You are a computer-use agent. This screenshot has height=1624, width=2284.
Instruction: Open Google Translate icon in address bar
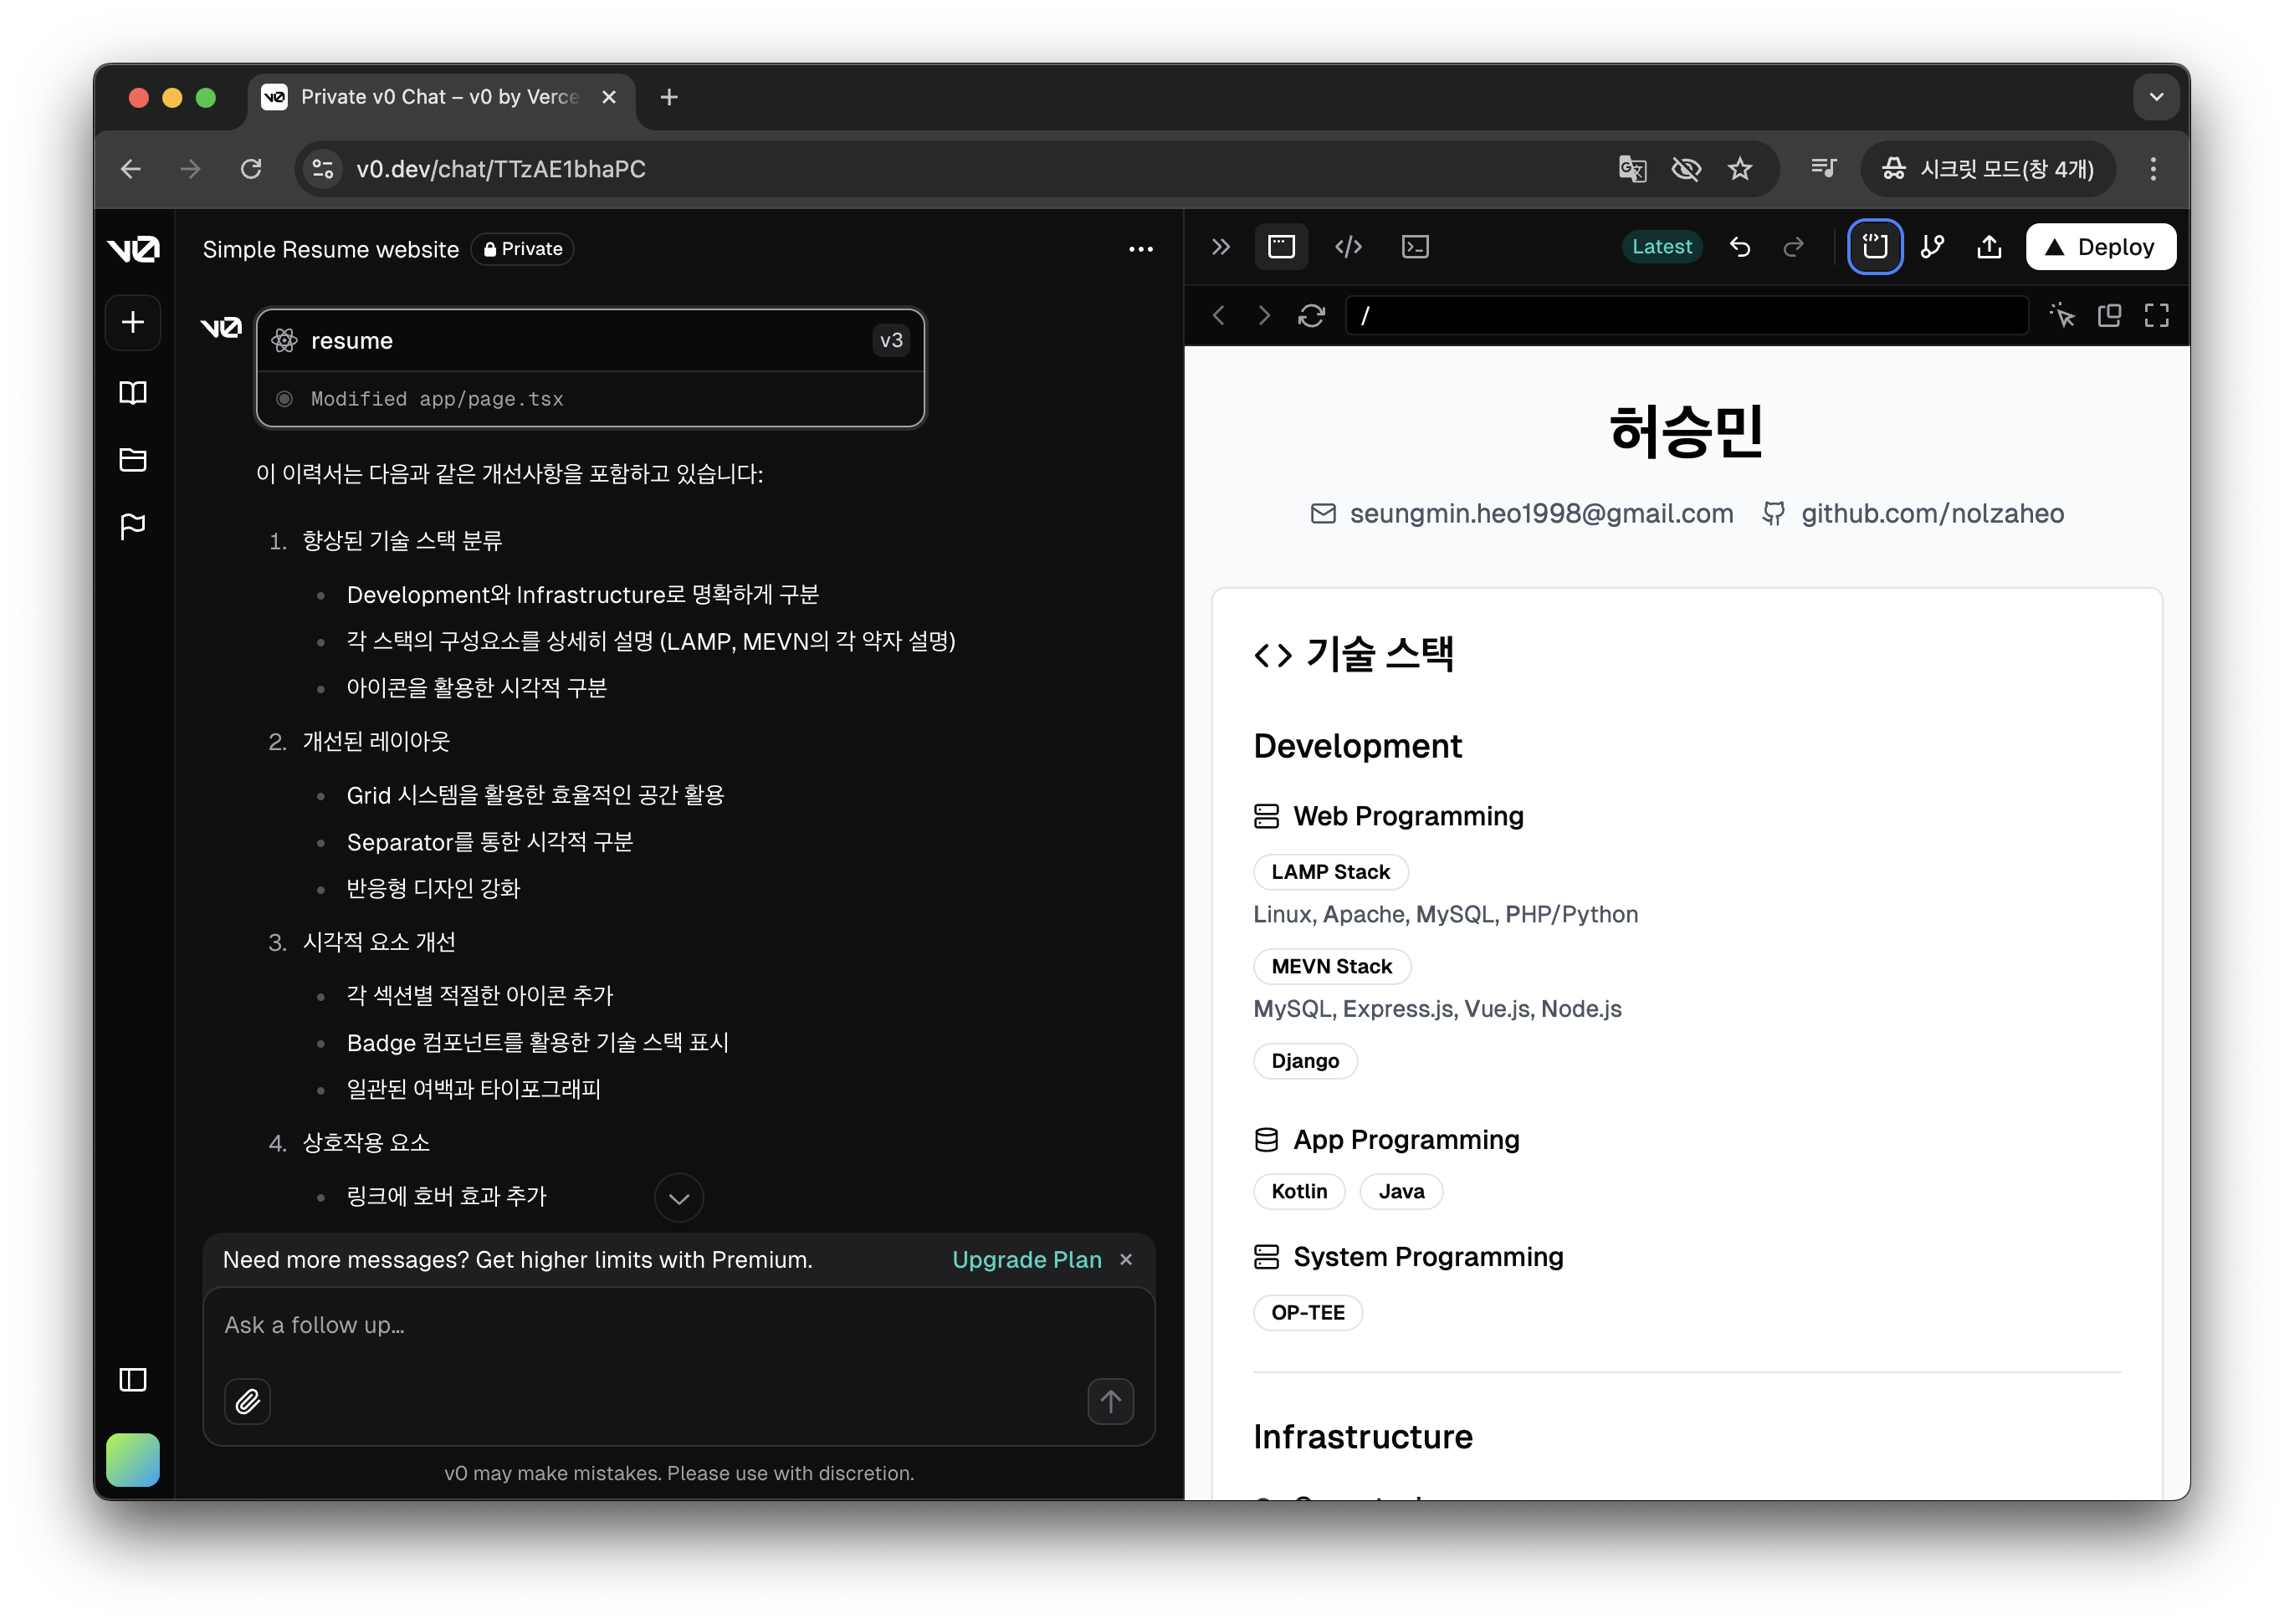(x=1631, y=169)
